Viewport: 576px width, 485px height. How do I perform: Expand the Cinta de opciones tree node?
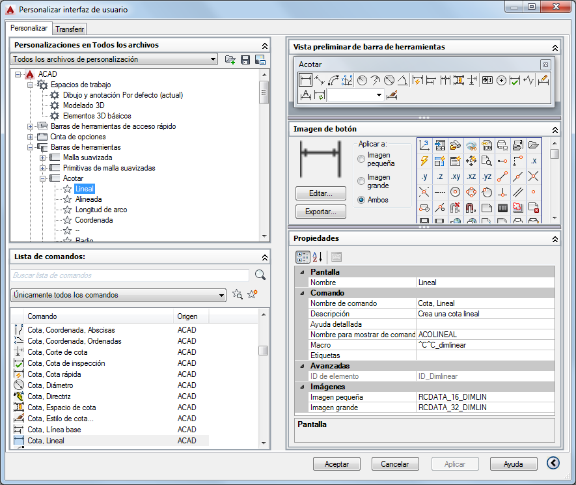[x=30, y=137]
